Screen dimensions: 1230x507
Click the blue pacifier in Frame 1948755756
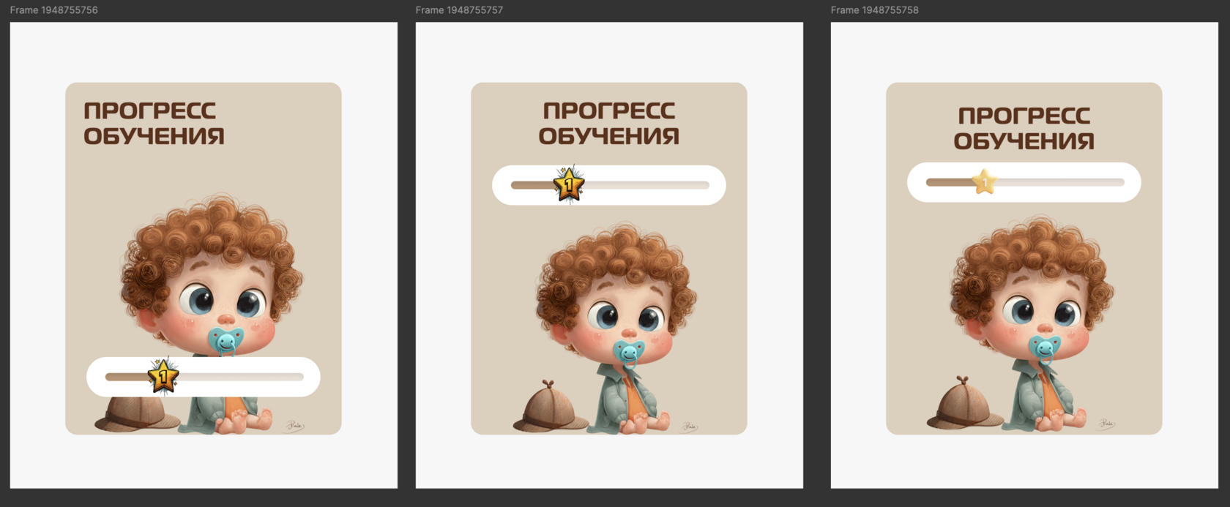click(x=225, y=341)
